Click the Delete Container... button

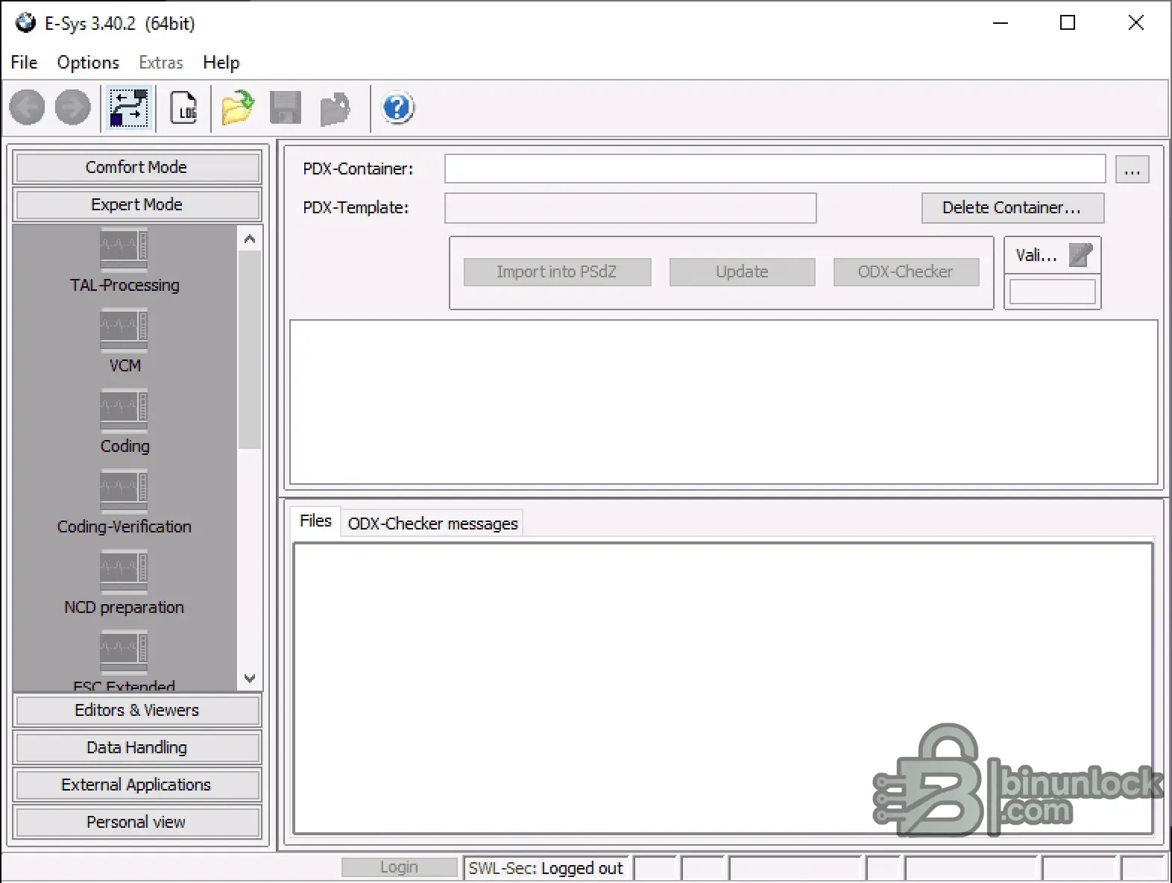1012,208
